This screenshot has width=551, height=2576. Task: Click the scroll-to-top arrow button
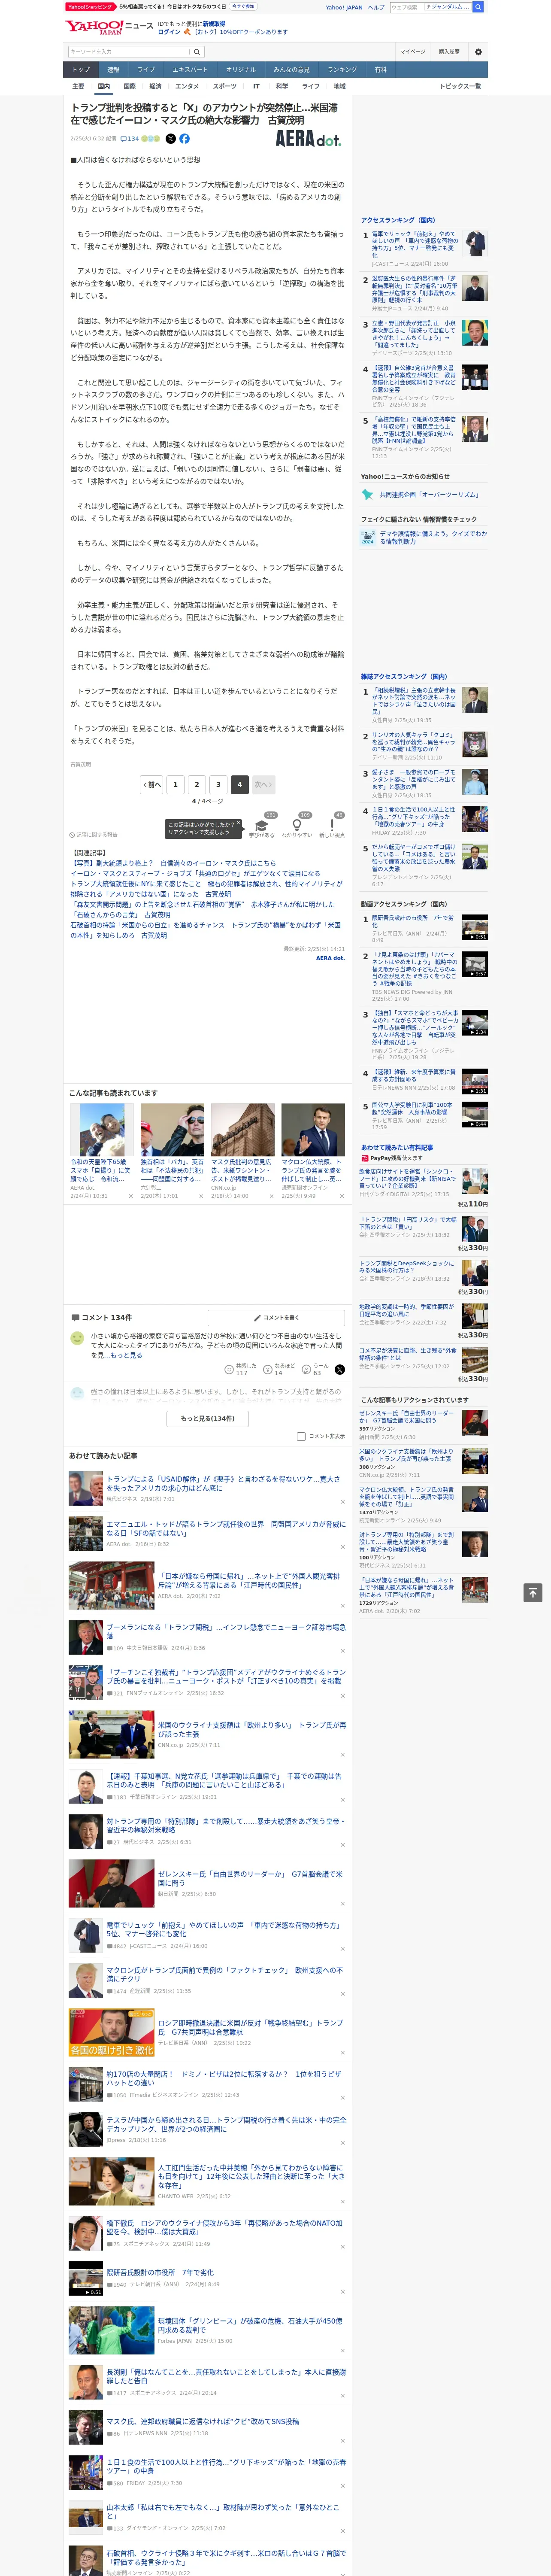coord(532,1592)
